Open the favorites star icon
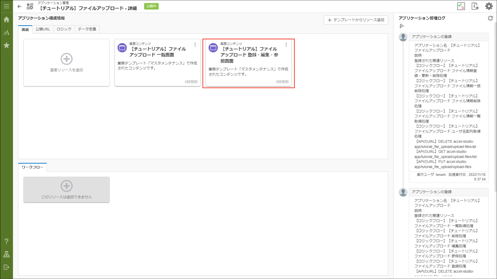The width and height of the screenshot is (497, 279). click(x=6, y=45)
